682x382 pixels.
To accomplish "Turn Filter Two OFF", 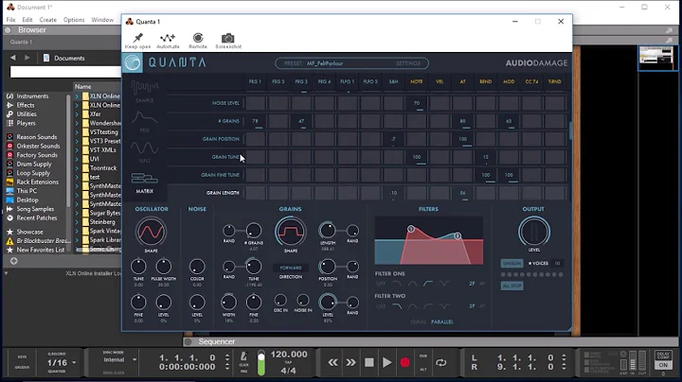I will [381, 306].
